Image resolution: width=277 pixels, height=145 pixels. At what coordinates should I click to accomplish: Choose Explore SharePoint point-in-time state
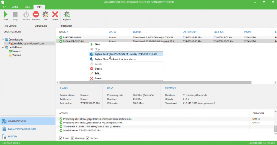coord(126,59)
